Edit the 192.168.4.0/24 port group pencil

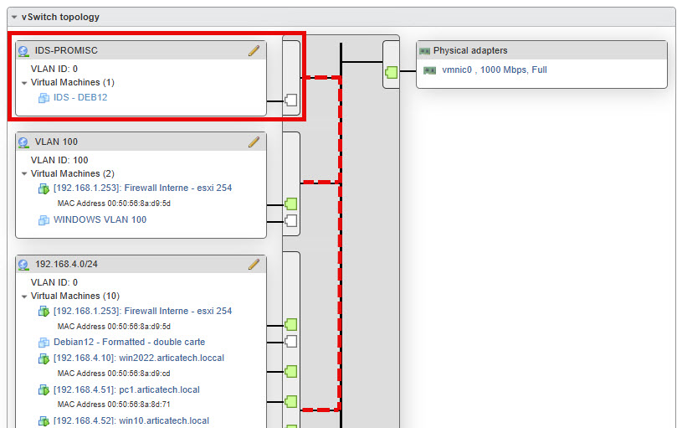point(254,264)
